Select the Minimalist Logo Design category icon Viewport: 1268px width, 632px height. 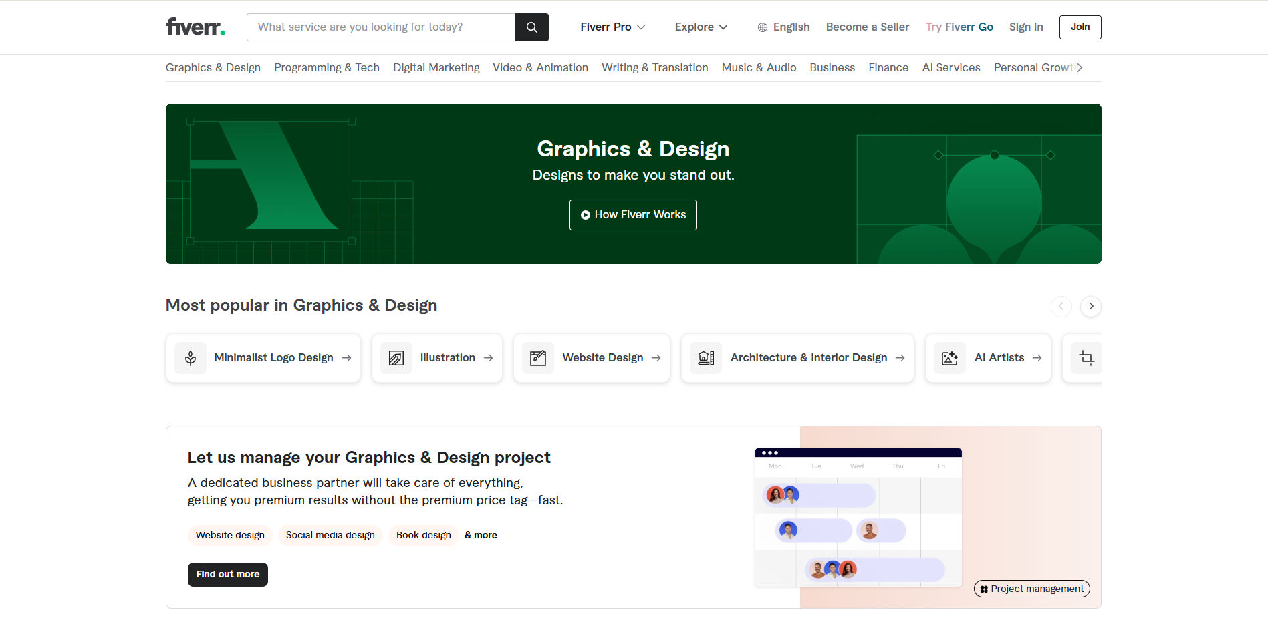tap(191, 357)
